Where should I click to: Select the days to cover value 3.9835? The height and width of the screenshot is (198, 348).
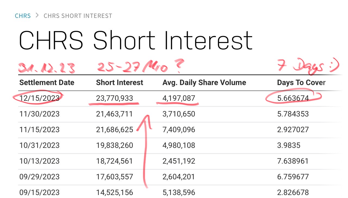click(289, 145)
